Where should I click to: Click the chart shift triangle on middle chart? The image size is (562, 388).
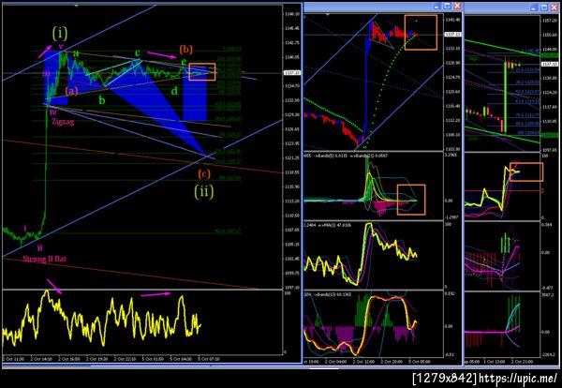(328, 14)
